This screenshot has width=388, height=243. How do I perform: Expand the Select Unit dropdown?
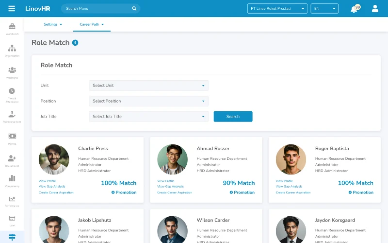point(149,86)
